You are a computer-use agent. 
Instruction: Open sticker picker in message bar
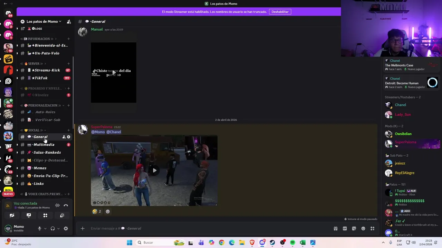[x=354, y=228]
